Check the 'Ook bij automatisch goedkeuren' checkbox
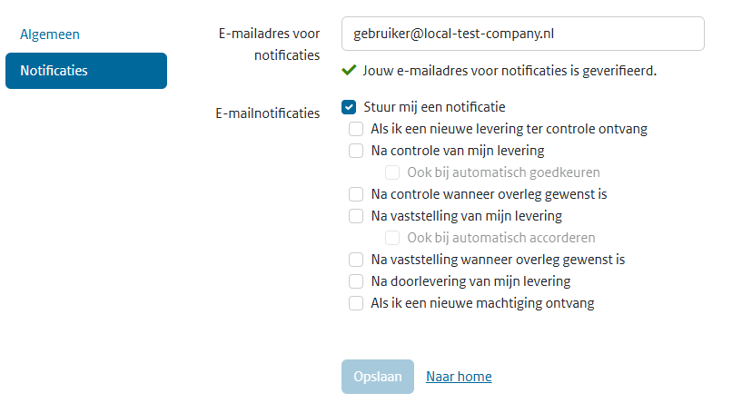Image resolution: width=752 pixels, height=413 pixels. click(x=392, y=172)
